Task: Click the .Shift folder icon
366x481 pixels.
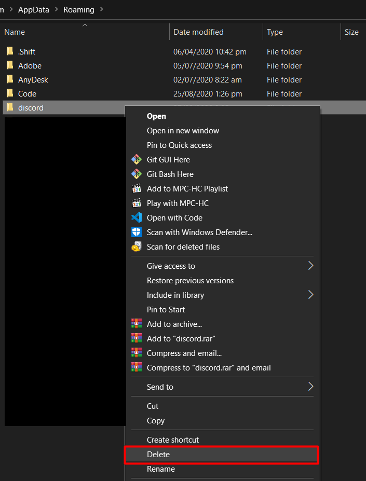Action: point(10,51)
